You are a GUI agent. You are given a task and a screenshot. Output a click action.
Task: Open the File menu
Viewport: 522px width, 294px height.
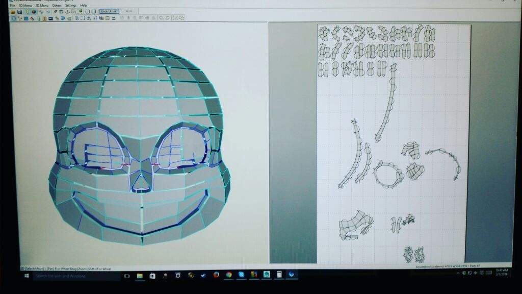12,5
